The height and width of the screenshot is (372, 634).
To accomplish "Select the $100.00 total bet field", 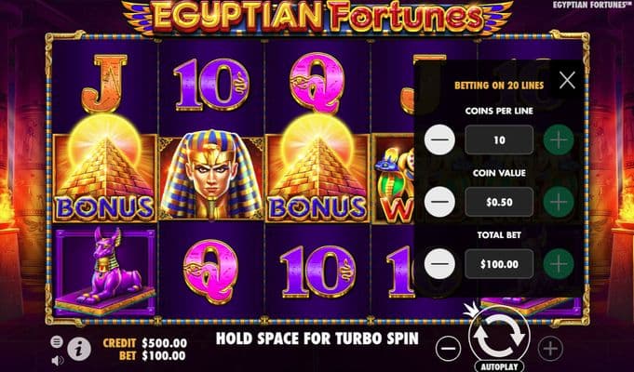I will click(x=499, y=264).
